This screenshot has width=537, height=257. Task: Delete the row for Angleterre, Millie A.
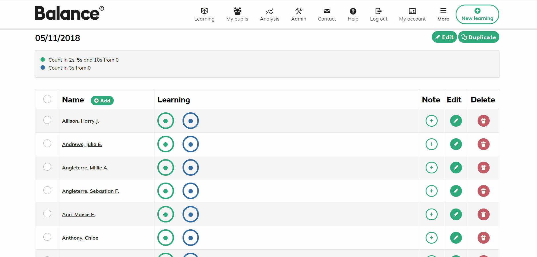pyautogui.click(x=483, y=167)
